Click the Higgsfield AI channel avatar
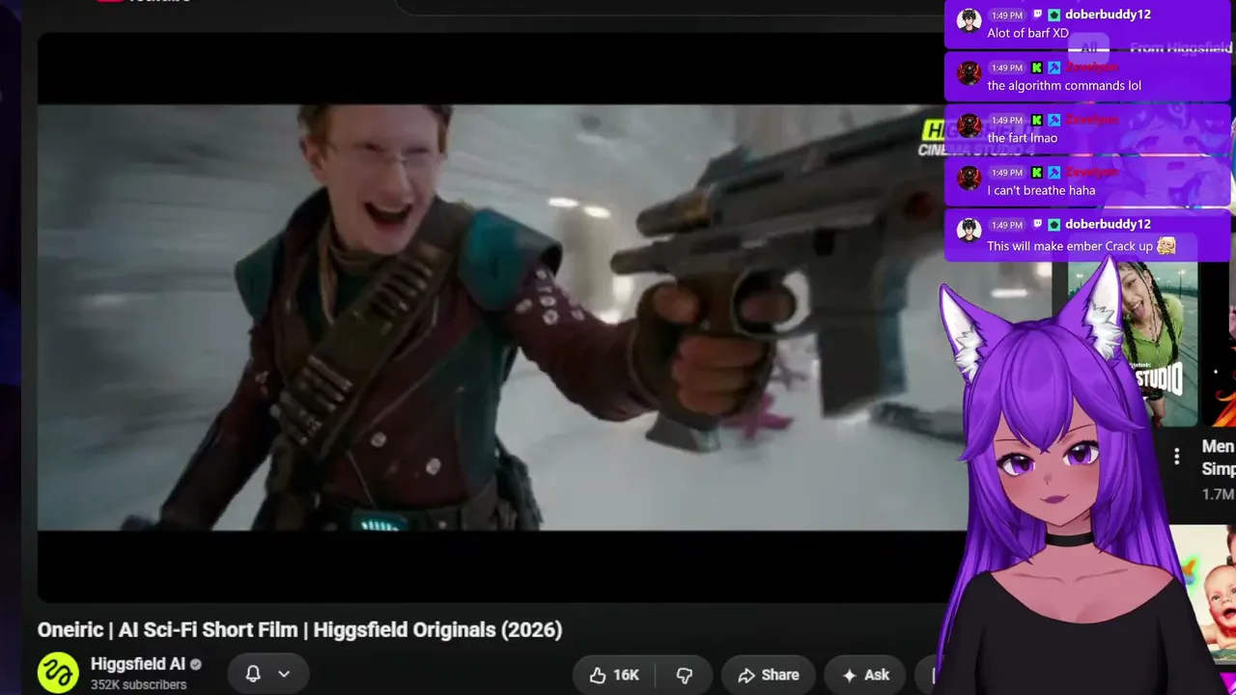The height and width of the screenshot is (695, 1236). click(x=58, y=674)
